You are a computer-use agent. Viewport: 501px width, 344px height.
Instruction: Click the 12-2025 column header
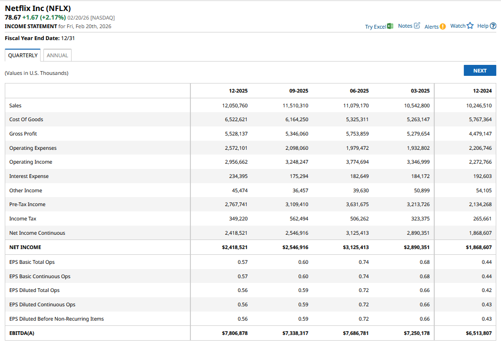(x=238, y=91)
